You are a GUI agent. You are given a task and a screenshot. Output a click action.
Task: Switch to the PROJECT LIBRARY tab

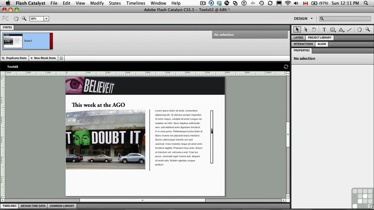pos(319,38)
